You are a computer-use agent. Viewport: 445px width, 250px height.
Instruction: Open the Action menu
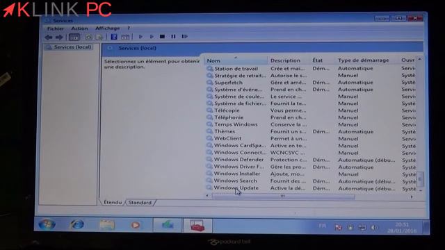click(x=79, y=28)
